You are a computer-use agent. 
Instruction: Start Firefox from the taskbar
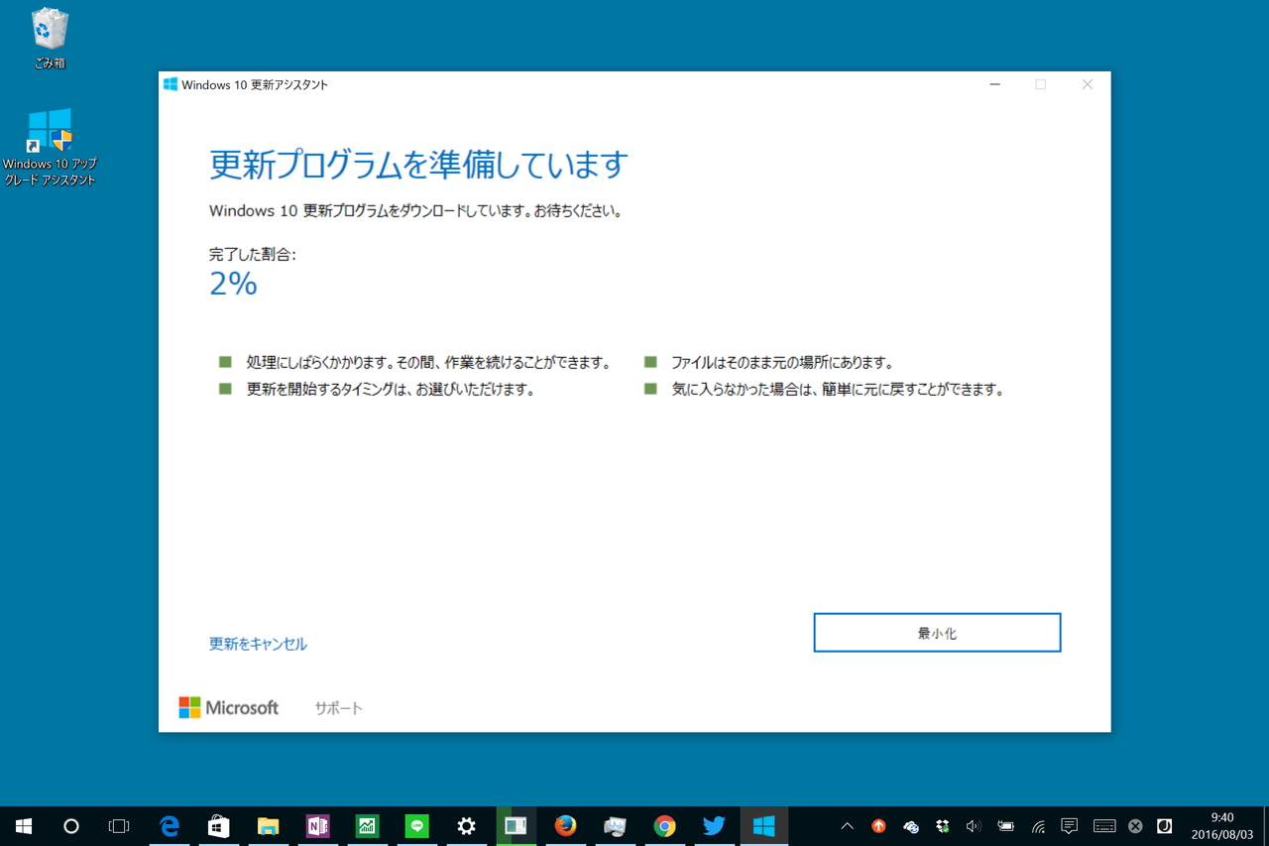tap(565, 825)
